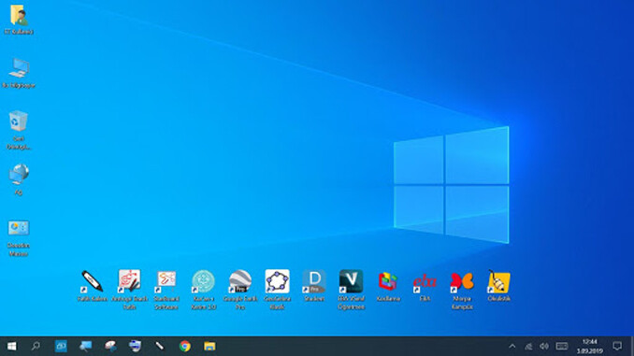The height and width of the screenshot is (356, 634).
Task: Click the red-white paint taskbar icon
Action: (x=110, y=347)
